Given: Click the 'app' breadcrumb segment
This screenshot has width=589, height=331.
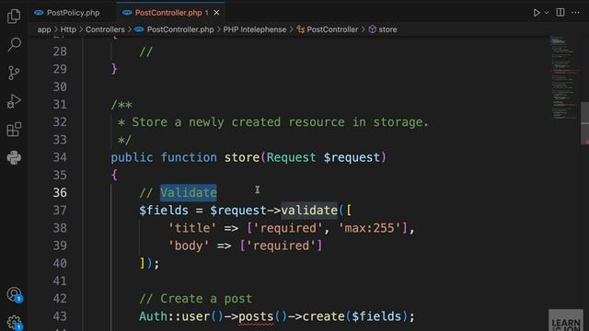Looking at the screenshot, I should coord(44,29).
